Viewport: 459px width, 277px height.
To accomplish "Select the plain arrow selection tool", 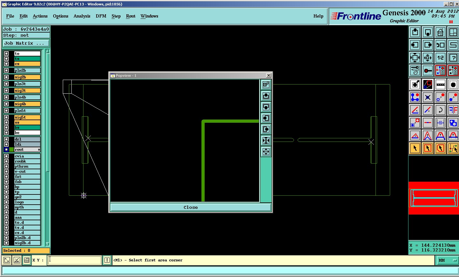I will (x=415, y=148).
